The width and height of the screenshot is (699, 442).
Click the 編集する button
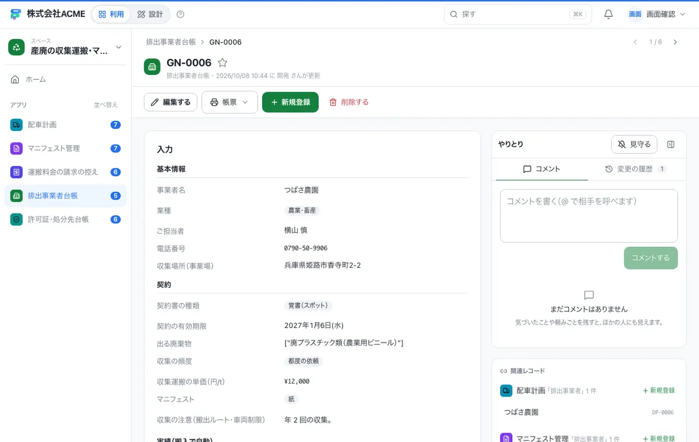pyautogui.click(x=170, y=102)
